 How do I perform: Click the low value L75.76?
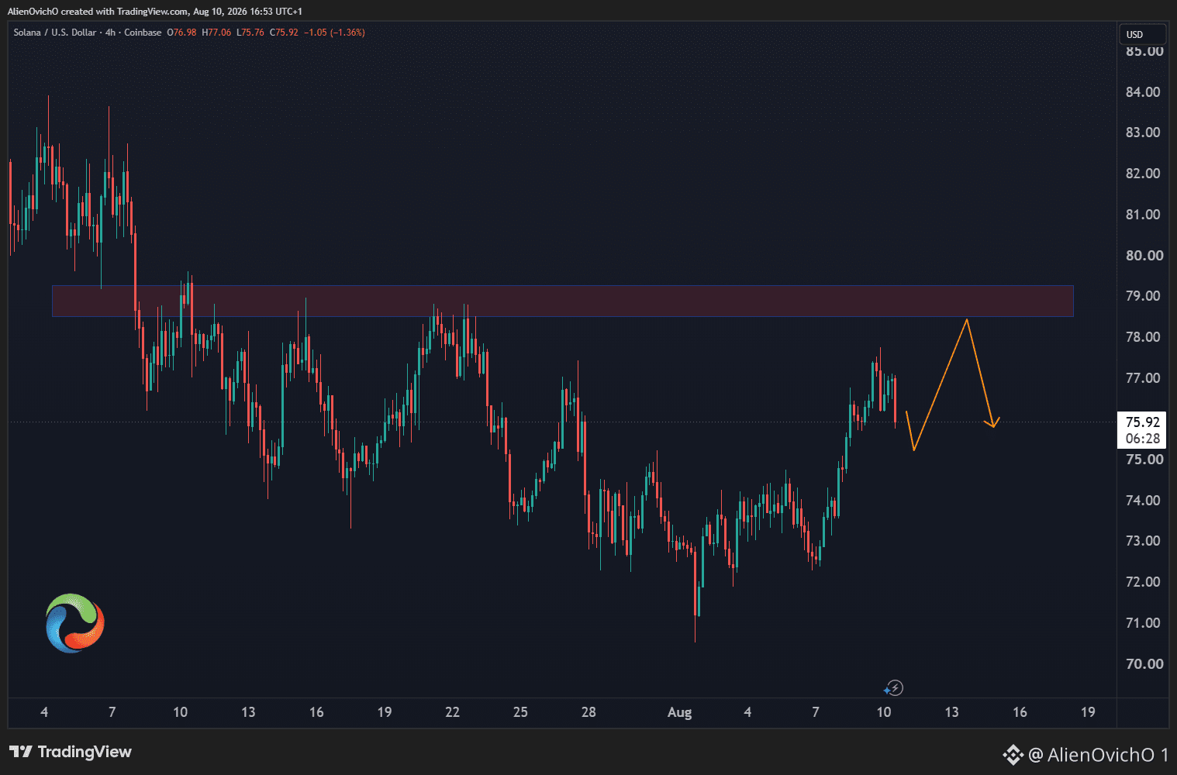coord(250,33)
